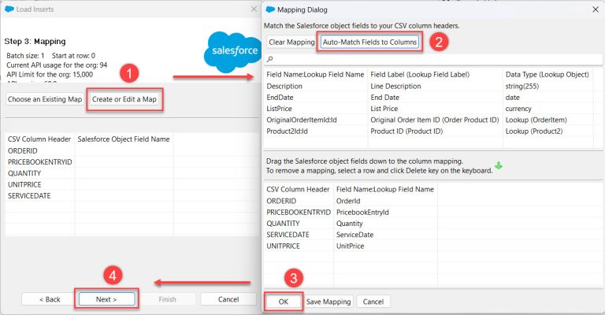
Task: Cancel the Mapping Dialog
Action: pos(373,302)
